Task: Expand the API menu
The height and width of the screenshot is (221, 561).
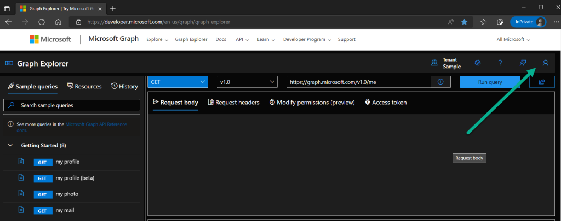Action: pyautogui.click(x=242, y=40)
